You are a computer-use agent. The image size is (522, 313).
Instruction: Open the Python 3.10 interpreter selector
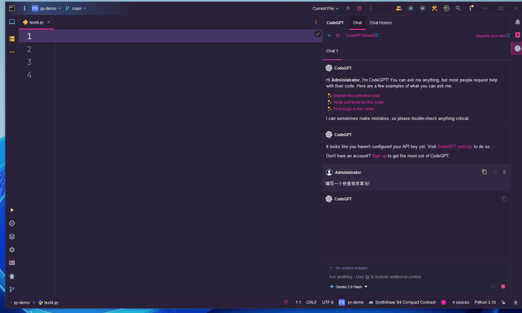(x=485, y=302)
